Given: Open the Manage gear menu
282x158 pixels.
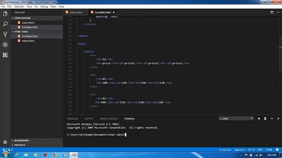Looking at the screenshot, I should 5,142.
